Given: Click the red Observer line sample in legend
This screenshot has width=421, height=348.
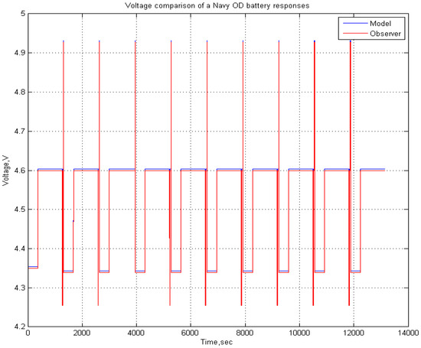Looking at the screenshot, I should (355, 34).
